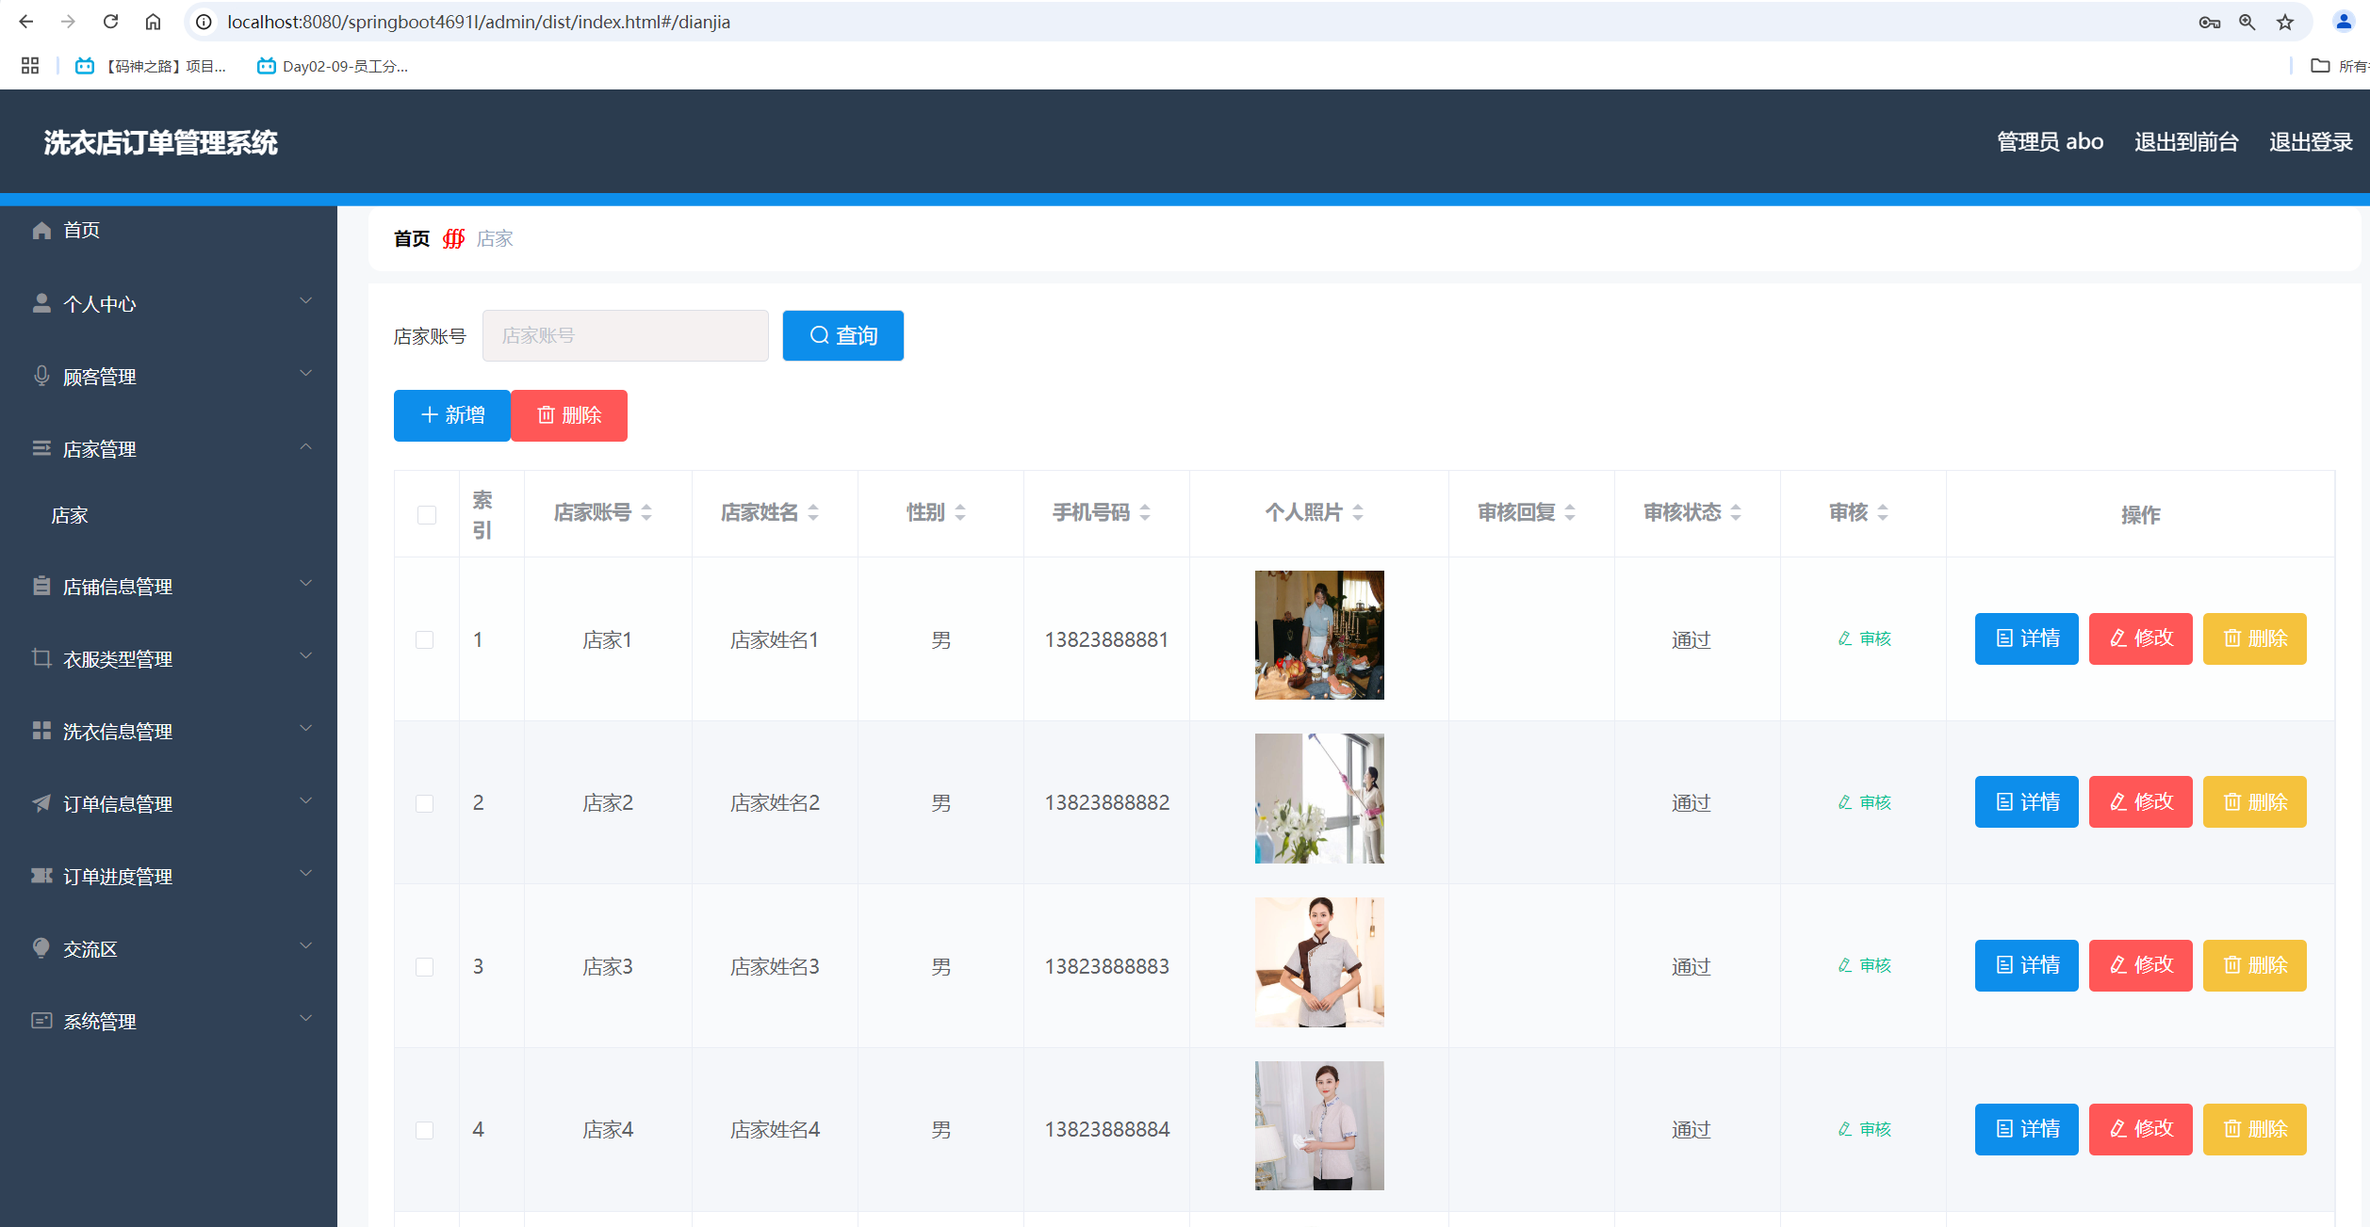Check the checkbox for row 店家3

tap(426, 966)
